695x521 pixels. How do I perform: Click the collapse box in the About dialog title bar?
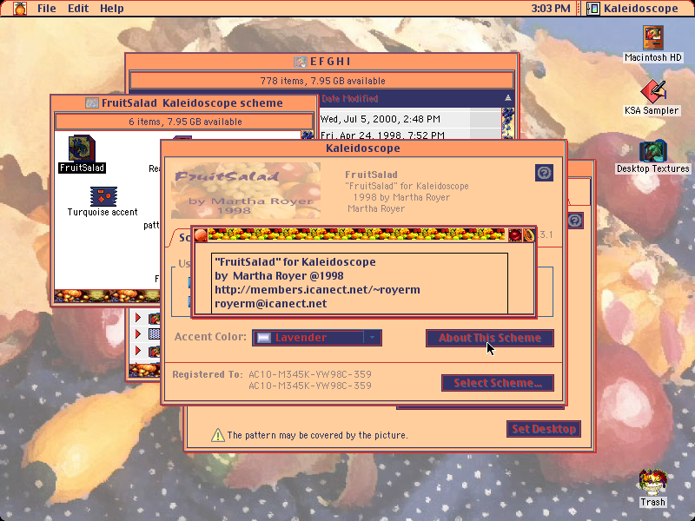point(528,234)
